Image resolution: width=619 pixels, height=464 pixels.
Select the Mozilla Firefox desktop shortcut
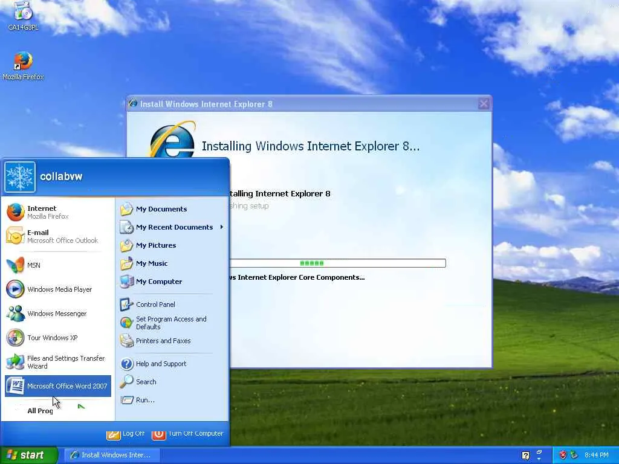click(x=23, y=65)
